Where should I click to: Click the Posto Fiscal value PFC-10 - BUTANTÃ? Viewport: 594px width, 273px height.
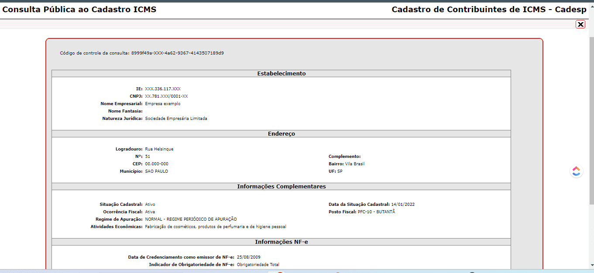pos(376,212)
